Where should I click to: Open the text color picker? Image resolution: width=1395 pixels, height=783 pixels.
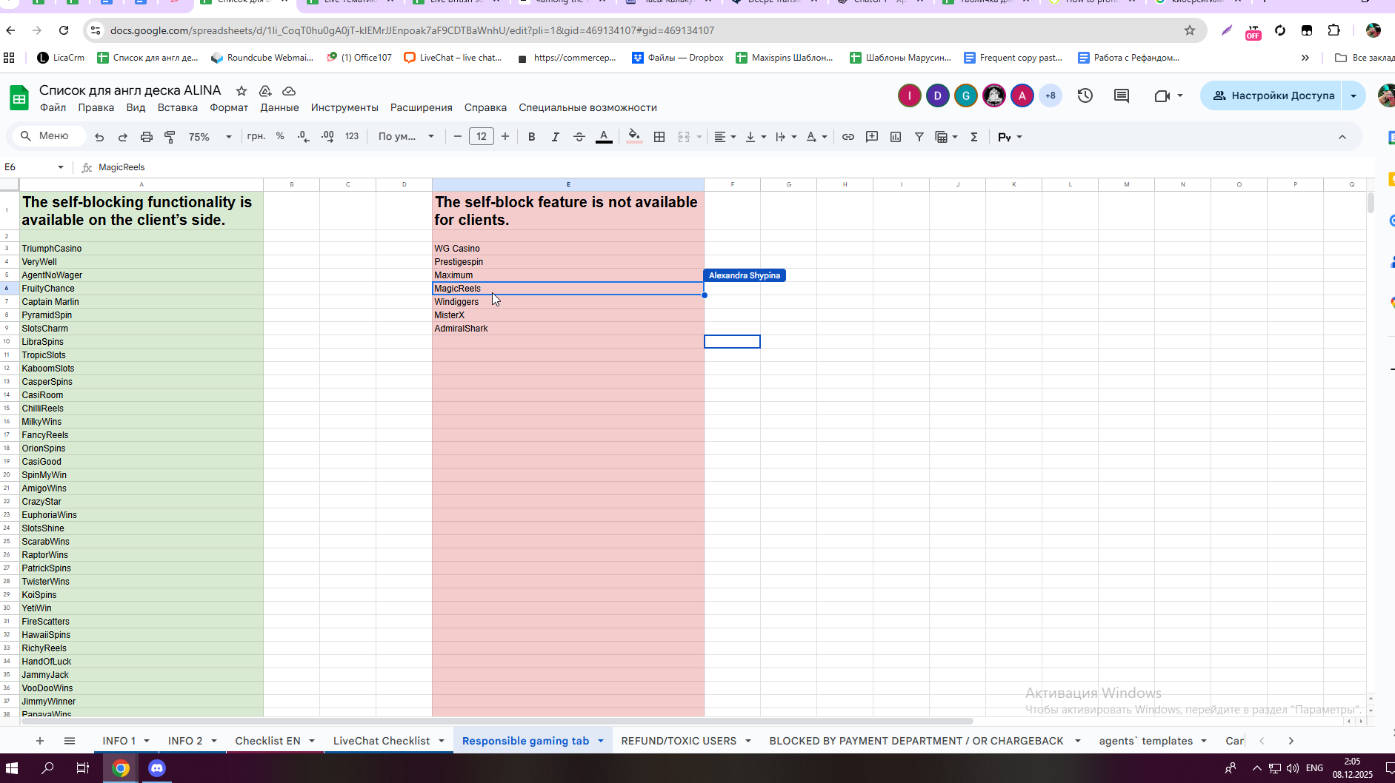click(x=604, y=137)
